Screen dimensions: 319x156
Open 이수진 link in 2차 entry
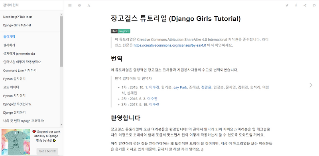pyautogui.click(x=152, y=99)
